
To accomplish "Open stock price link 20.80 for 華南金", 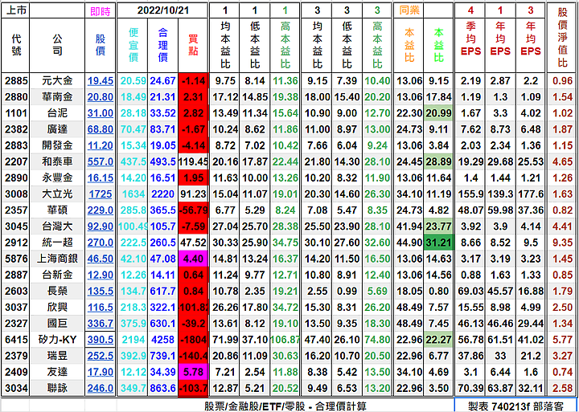I will [x=101, y=97].
